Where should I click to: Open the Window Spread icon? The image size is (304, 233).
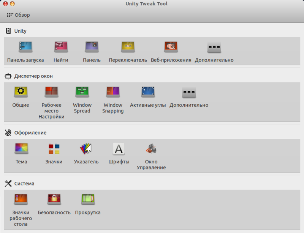82,92
